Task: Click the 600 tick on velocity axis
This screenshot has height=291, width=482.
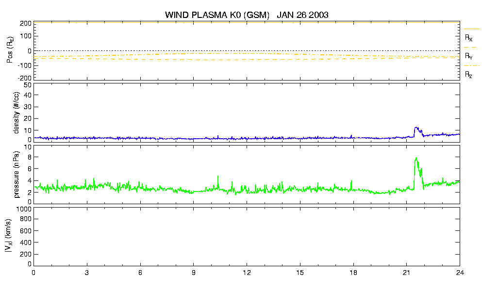Action: click(x=26, y=231)
